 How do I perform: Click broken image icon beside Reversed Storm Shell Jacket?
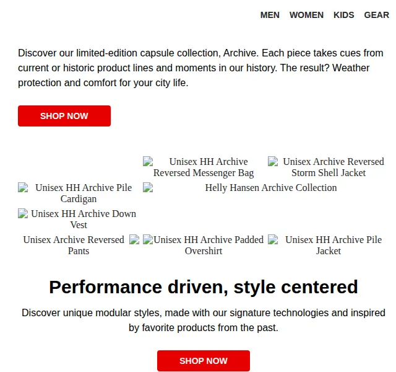tap(273, 161)
